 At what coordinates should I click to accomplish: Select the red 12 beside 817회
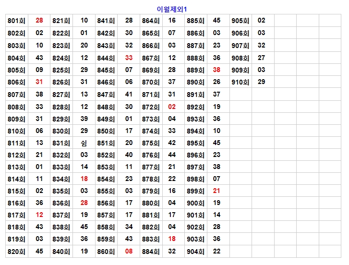click(x=39, y=215)
